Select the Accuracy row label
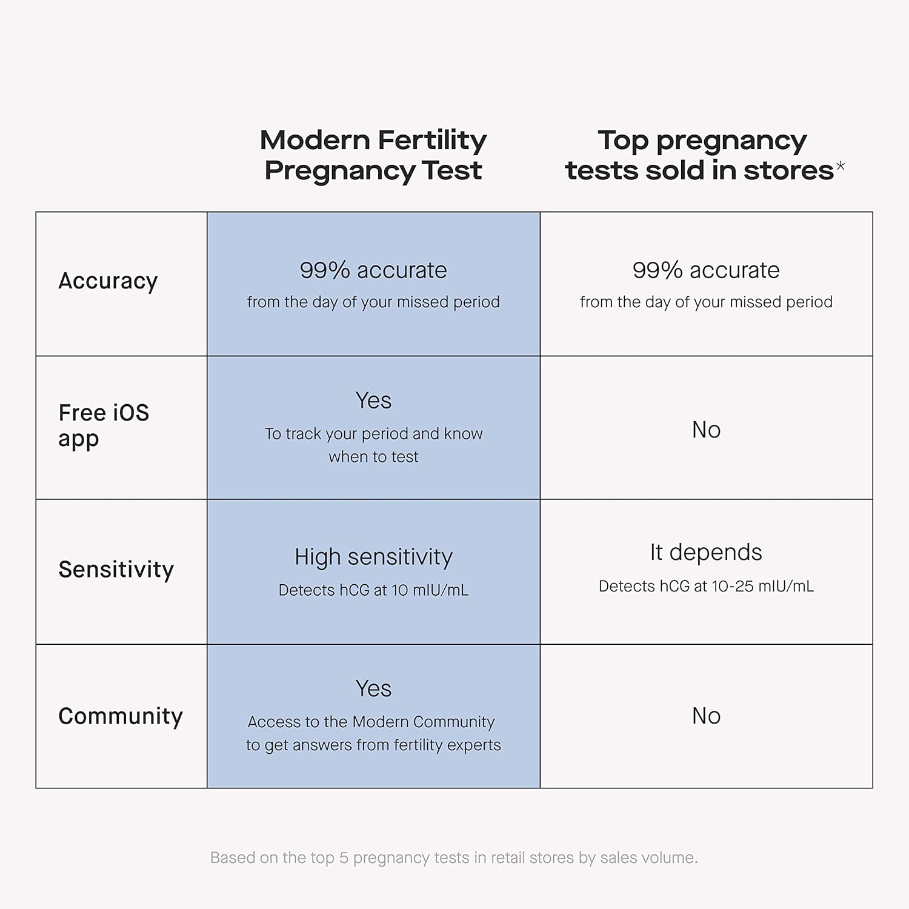The image size is (909, 909). (108, 281)
